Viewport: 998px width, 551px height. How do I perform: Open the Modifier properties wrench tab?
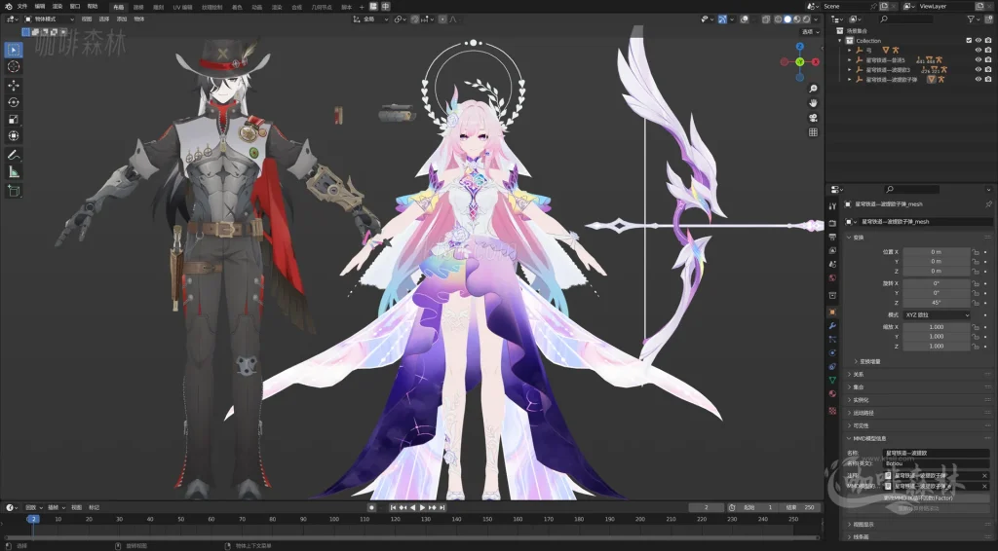[x=832, y=325]
